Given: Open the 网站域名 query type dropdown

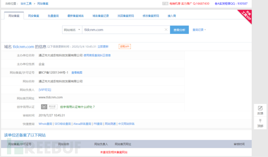Looking at the screenshot, I should (x=72, y=30).
